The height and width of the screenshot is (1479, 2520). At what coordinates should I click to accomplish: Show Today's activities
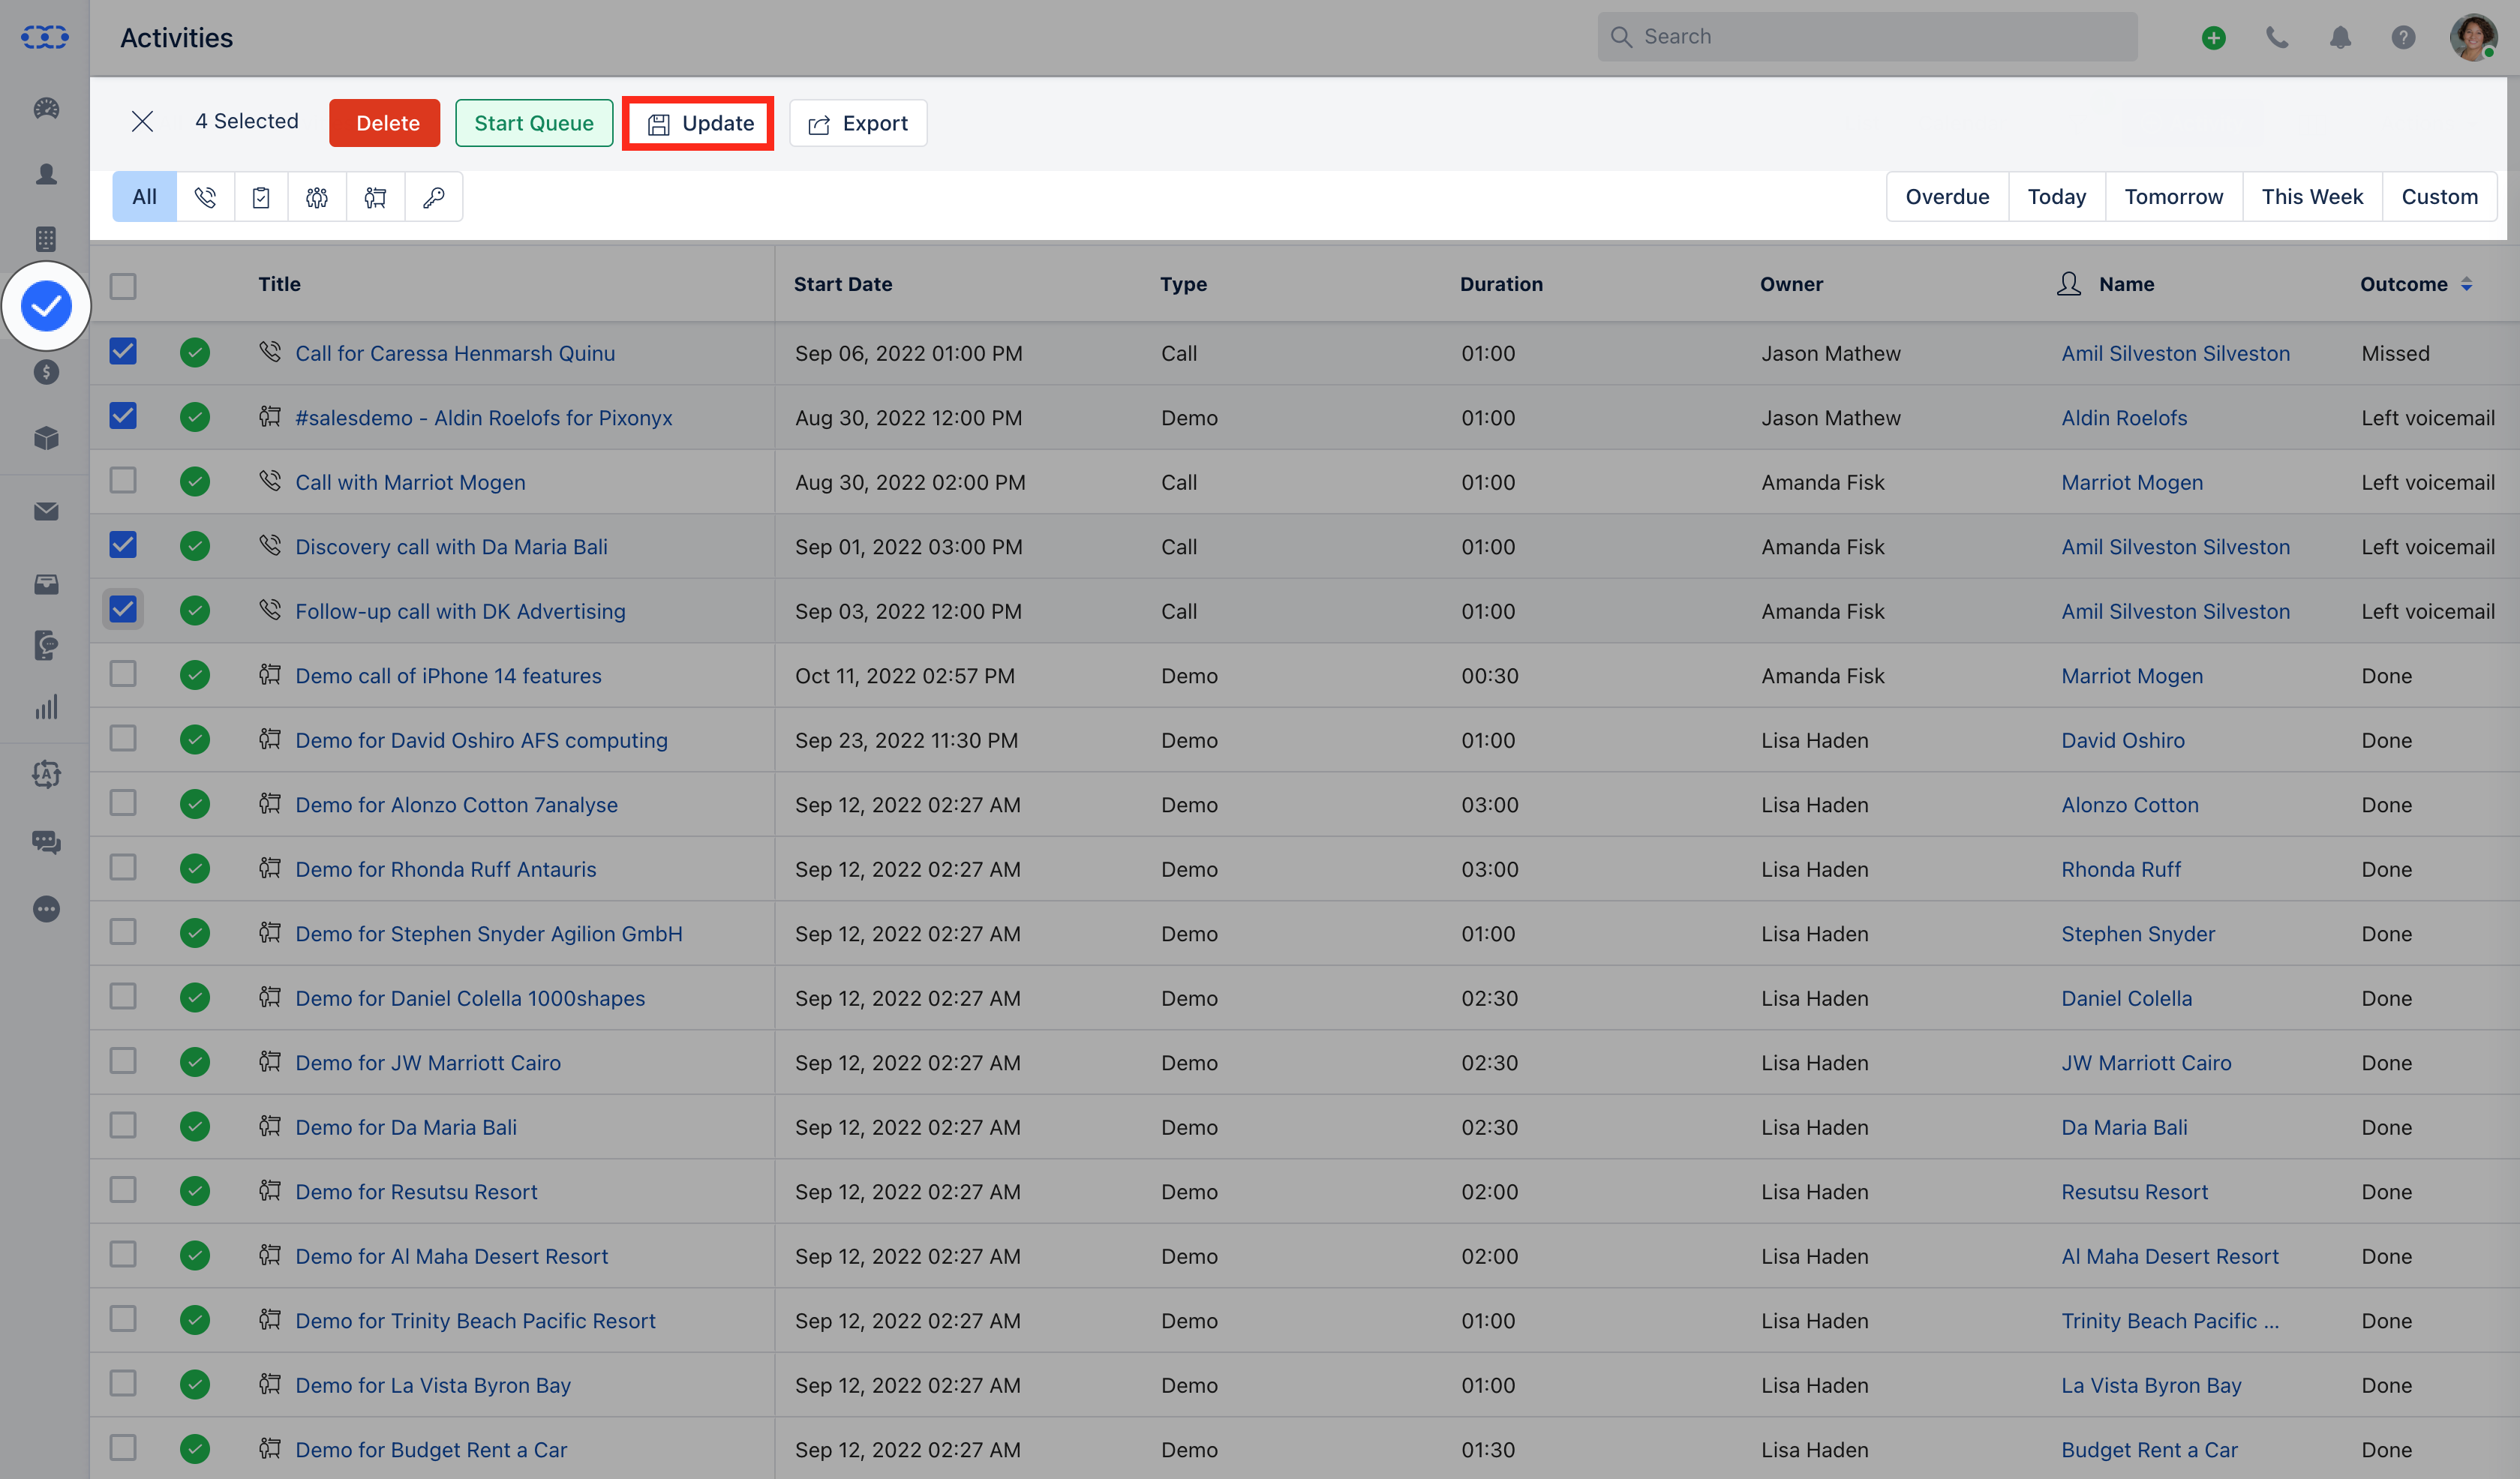2056,197
